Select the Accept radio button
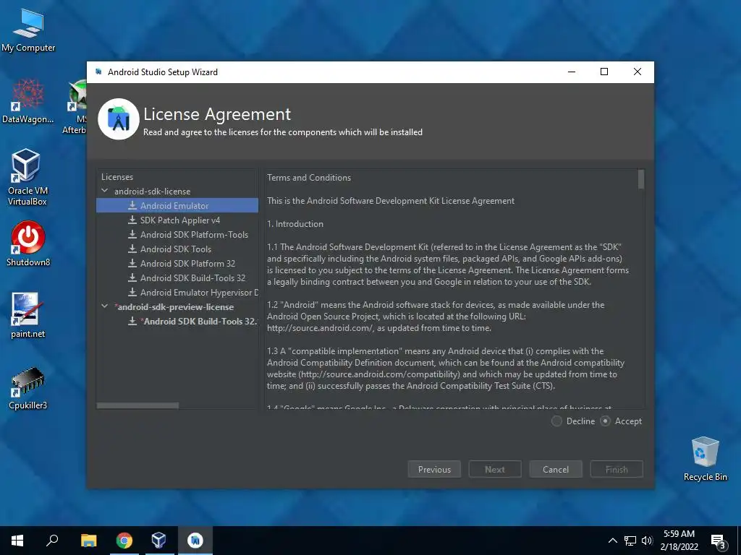Screen dimensions: 741x555 click(606, 421)
